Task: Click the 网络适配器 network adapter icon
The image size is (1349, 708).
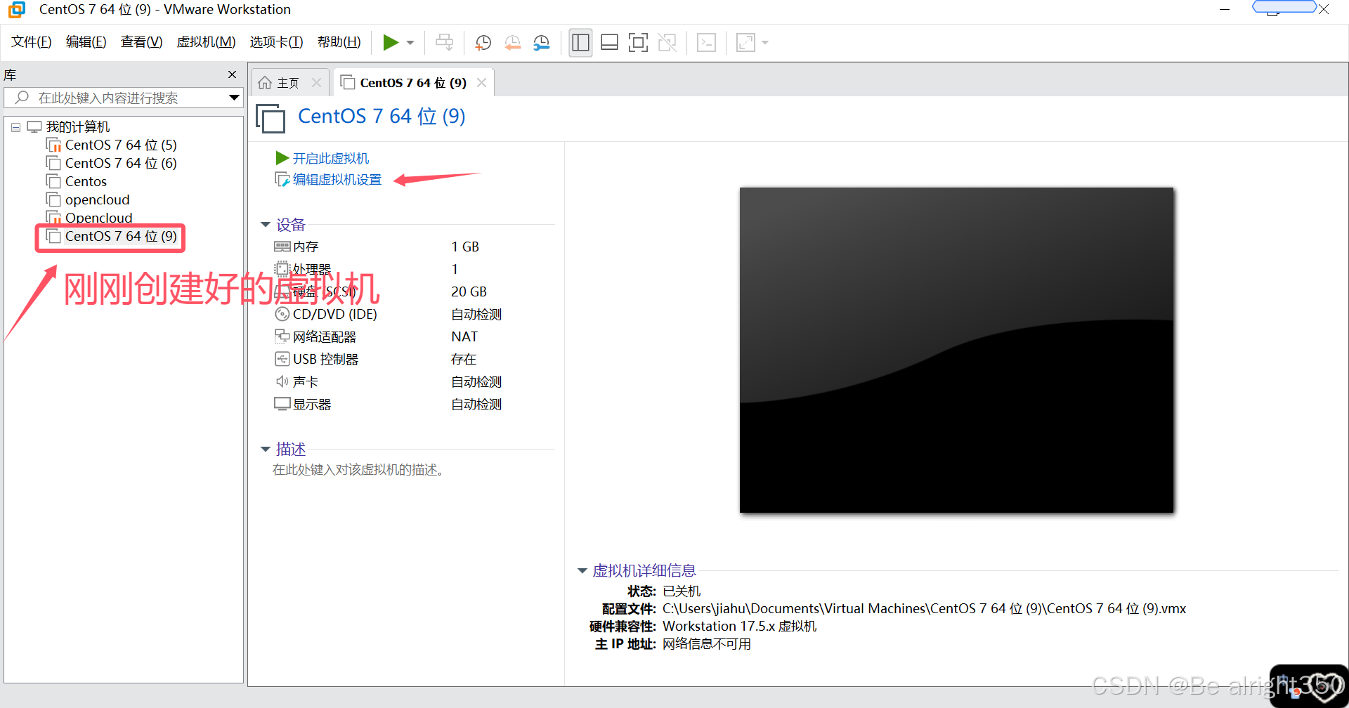Action: pos(282,336)
